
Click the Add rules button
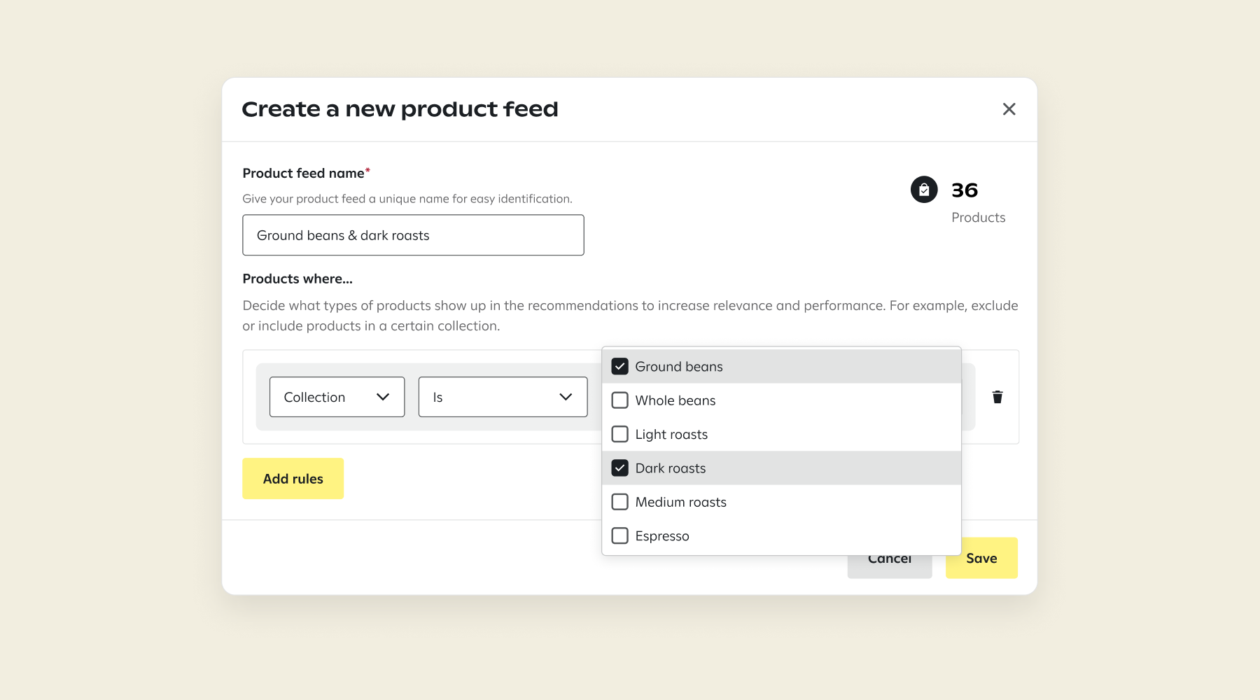point(293,479)
